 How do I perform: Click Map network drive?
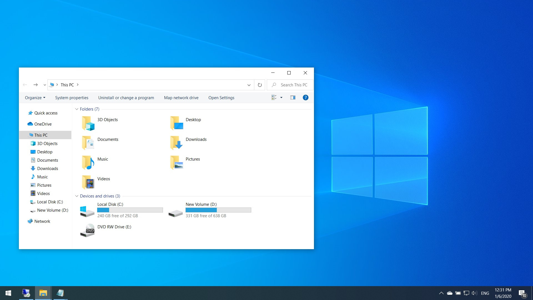click(181, 98)
